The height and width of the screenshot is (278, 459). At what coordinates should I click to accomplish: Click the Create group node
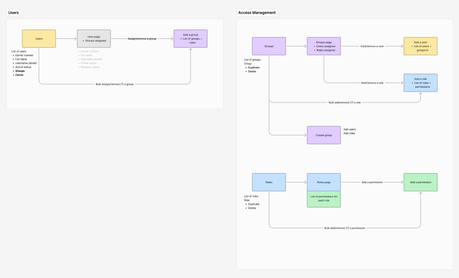[x=324, y=135]
